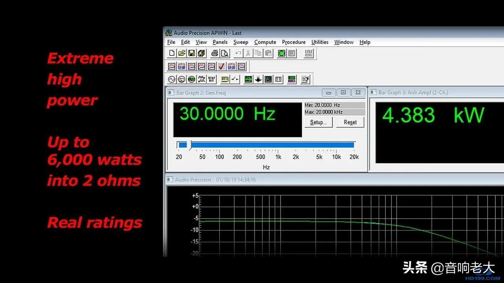Viewport: 504px width, 283px height.
Task: Open the digital waveform I/O panel icon
Action: coord(202,79)
